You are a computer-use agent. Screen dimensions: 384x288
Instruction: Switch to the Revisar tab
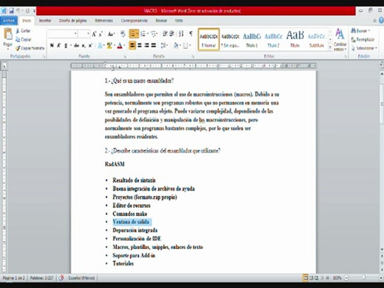click(161, 20)
